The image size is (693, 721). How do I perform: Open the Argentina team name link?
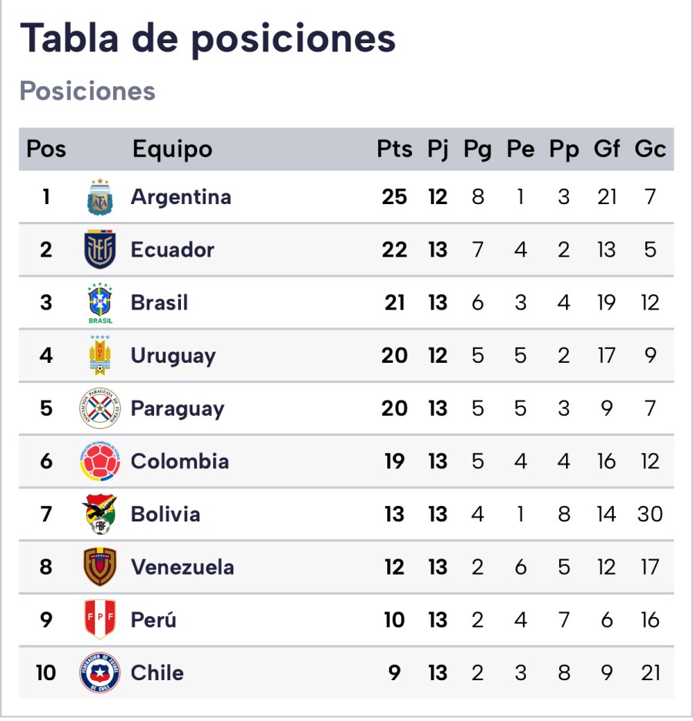(181, 197)
